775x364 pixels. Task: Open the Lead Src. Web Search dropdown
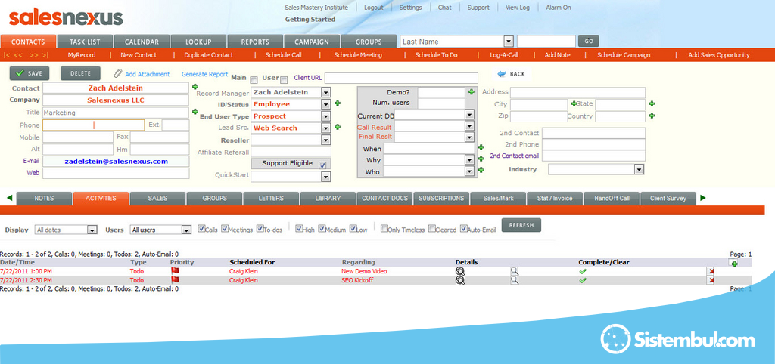(x=325, y=128)
